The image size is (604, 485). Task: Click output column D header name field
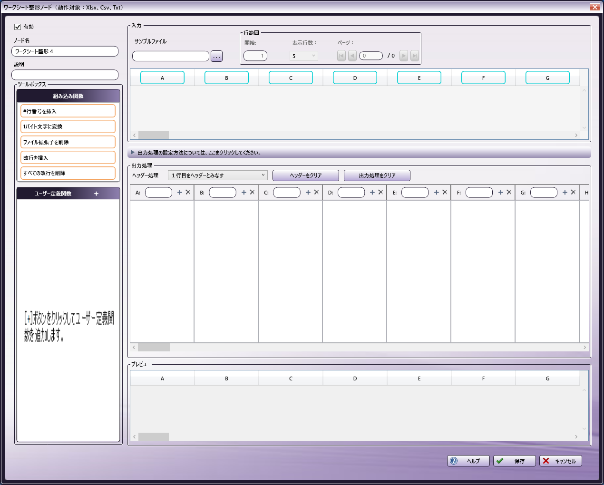click(351, 192)
